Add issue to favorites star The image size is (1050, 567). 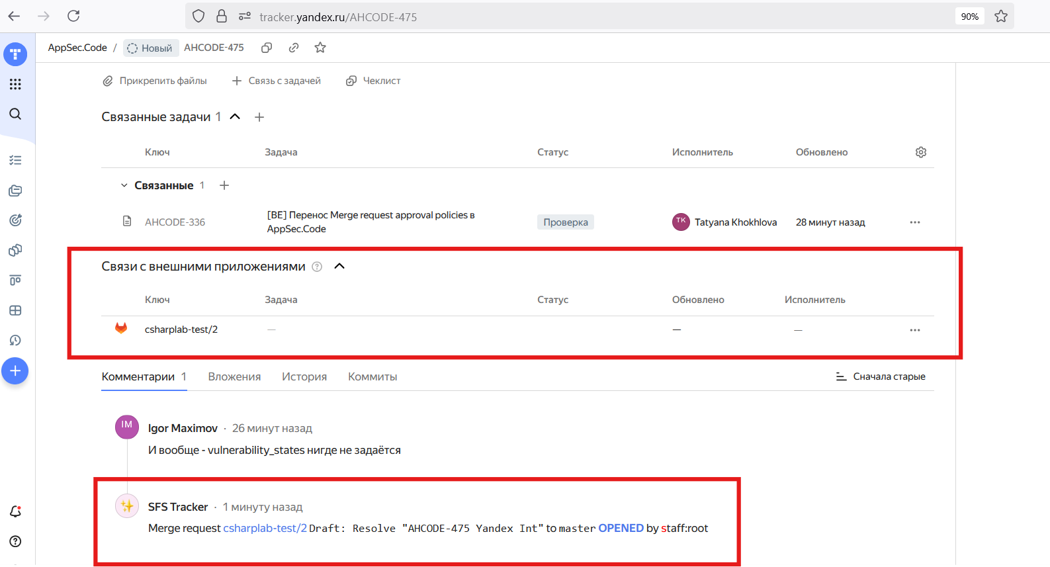point(320,48)
